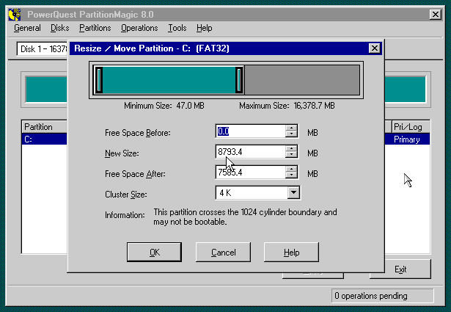Image resolution: width=451 pixels, height=312 pixels.
Task: Cancel the resize partition dialog
Action: tap(223, 252)
